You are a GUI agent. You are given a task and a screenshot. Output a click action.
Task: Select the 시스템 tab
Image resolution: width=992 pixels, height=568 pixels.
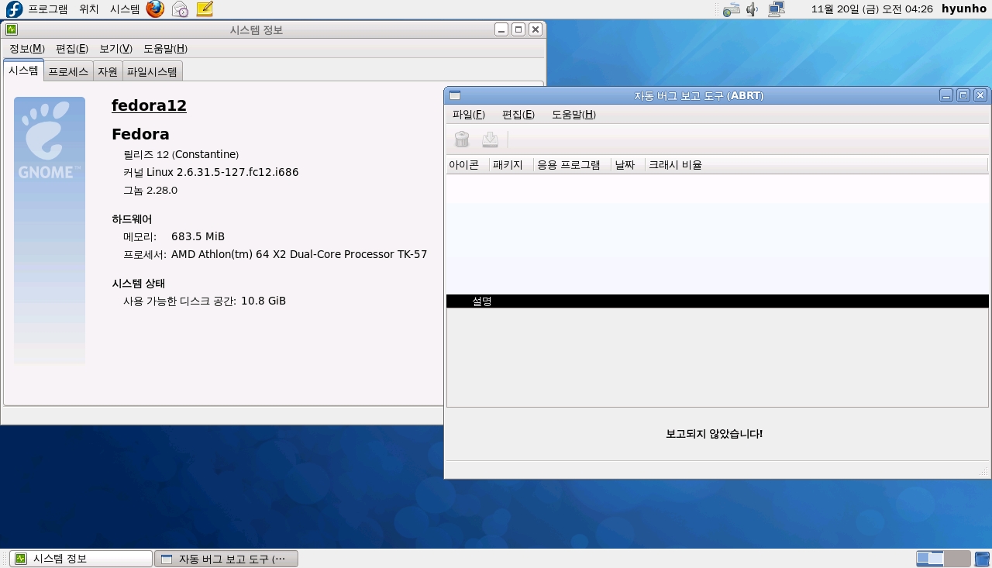pyautogui.click(x=23, y=71)
